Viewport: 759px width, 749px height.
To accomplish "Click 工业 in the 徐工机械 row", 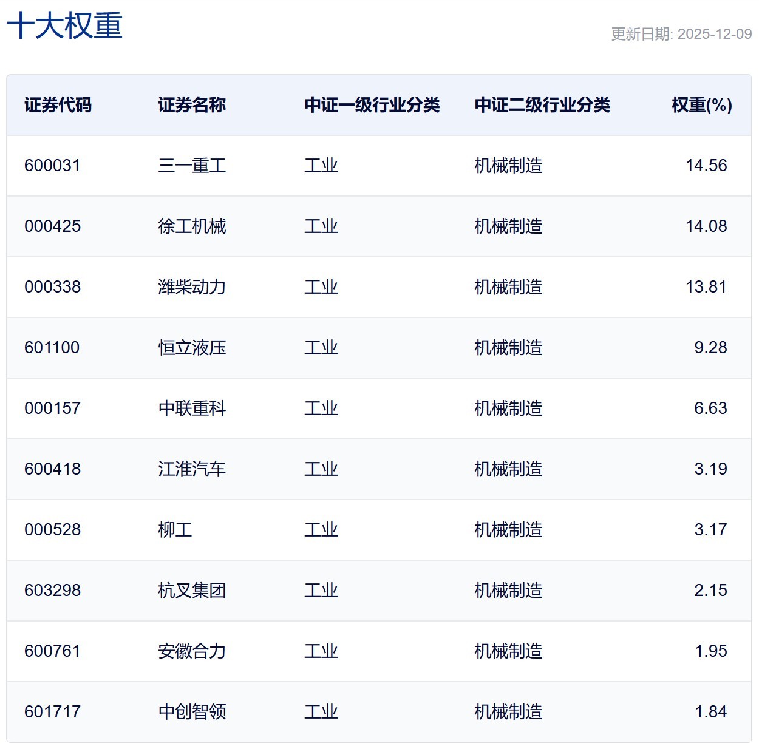I will coord(321,226).
